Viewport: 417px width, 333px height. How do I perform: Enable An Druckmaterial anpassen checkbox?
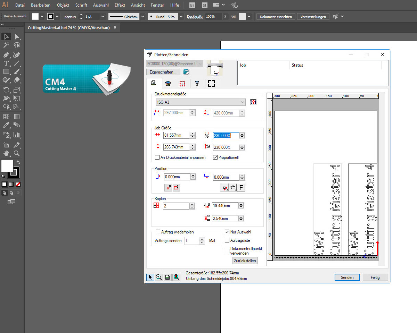tap(157, 157)
